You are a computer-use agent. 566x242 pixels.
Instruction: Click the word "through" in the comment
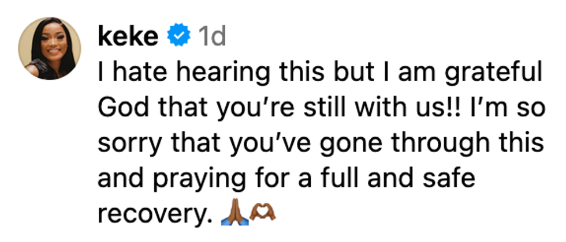click(446, 144)
